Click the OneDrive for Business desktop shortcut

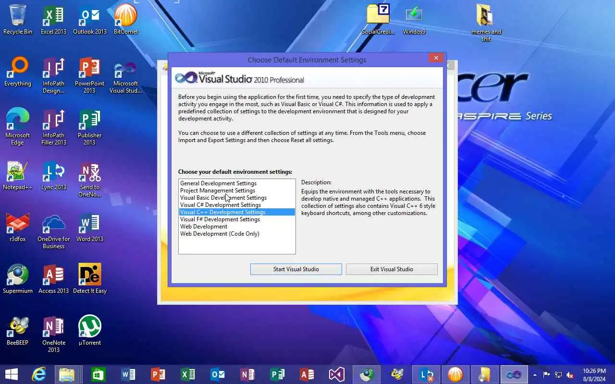(54, 230)
